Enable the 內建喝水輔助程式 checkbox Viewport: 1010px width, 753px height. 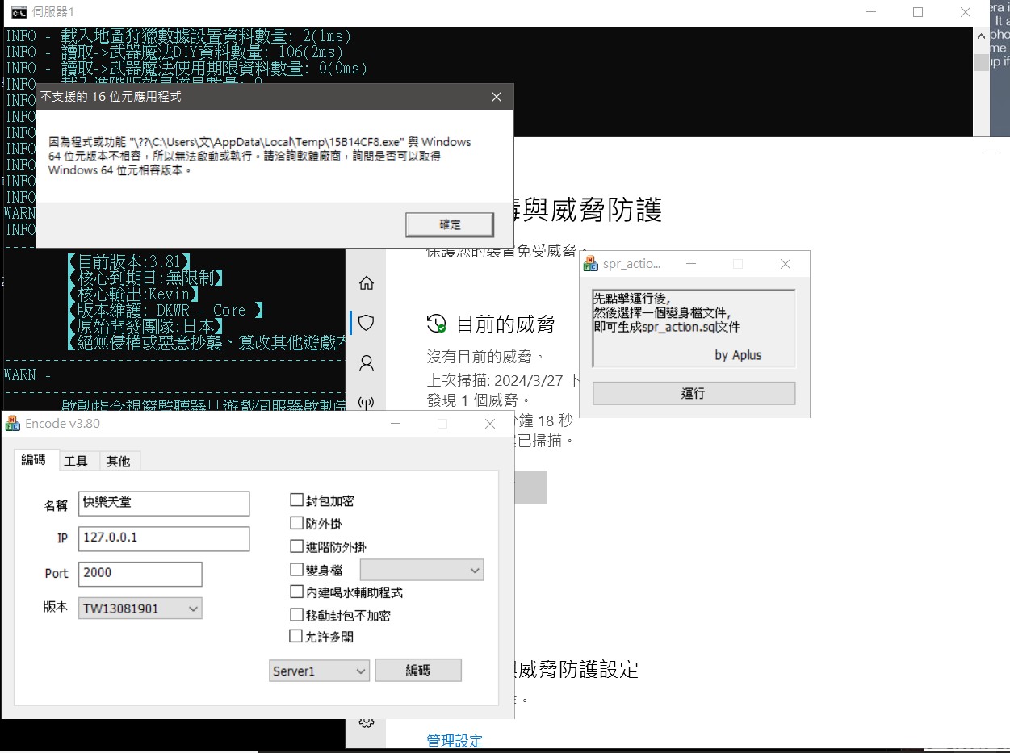pos(296,592)
